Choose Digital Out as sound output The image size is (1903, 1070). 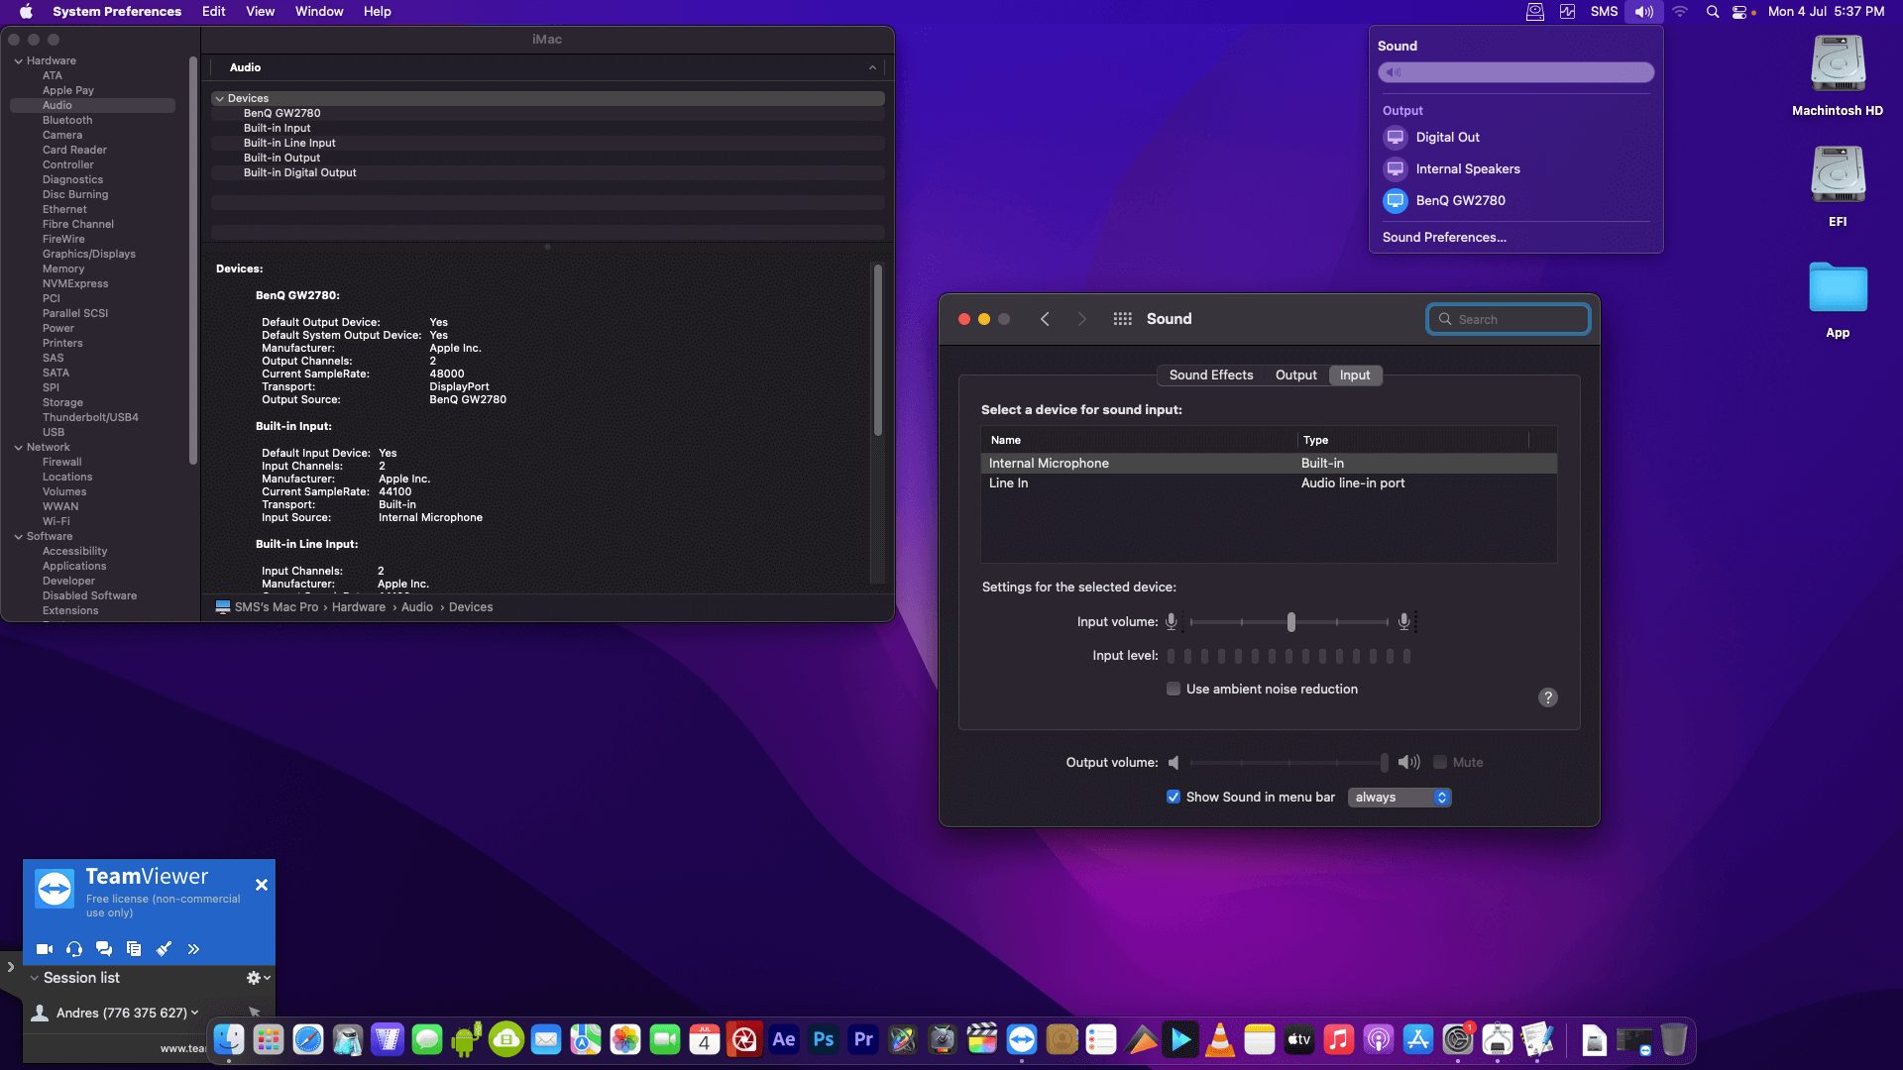[x=1515, y=137]
